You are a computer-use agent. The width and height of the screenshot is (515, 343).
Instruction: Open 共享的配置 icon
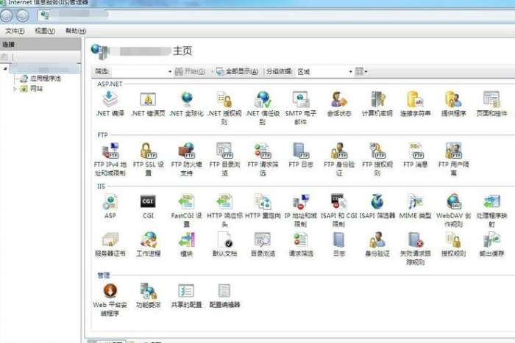click(187, 296)
